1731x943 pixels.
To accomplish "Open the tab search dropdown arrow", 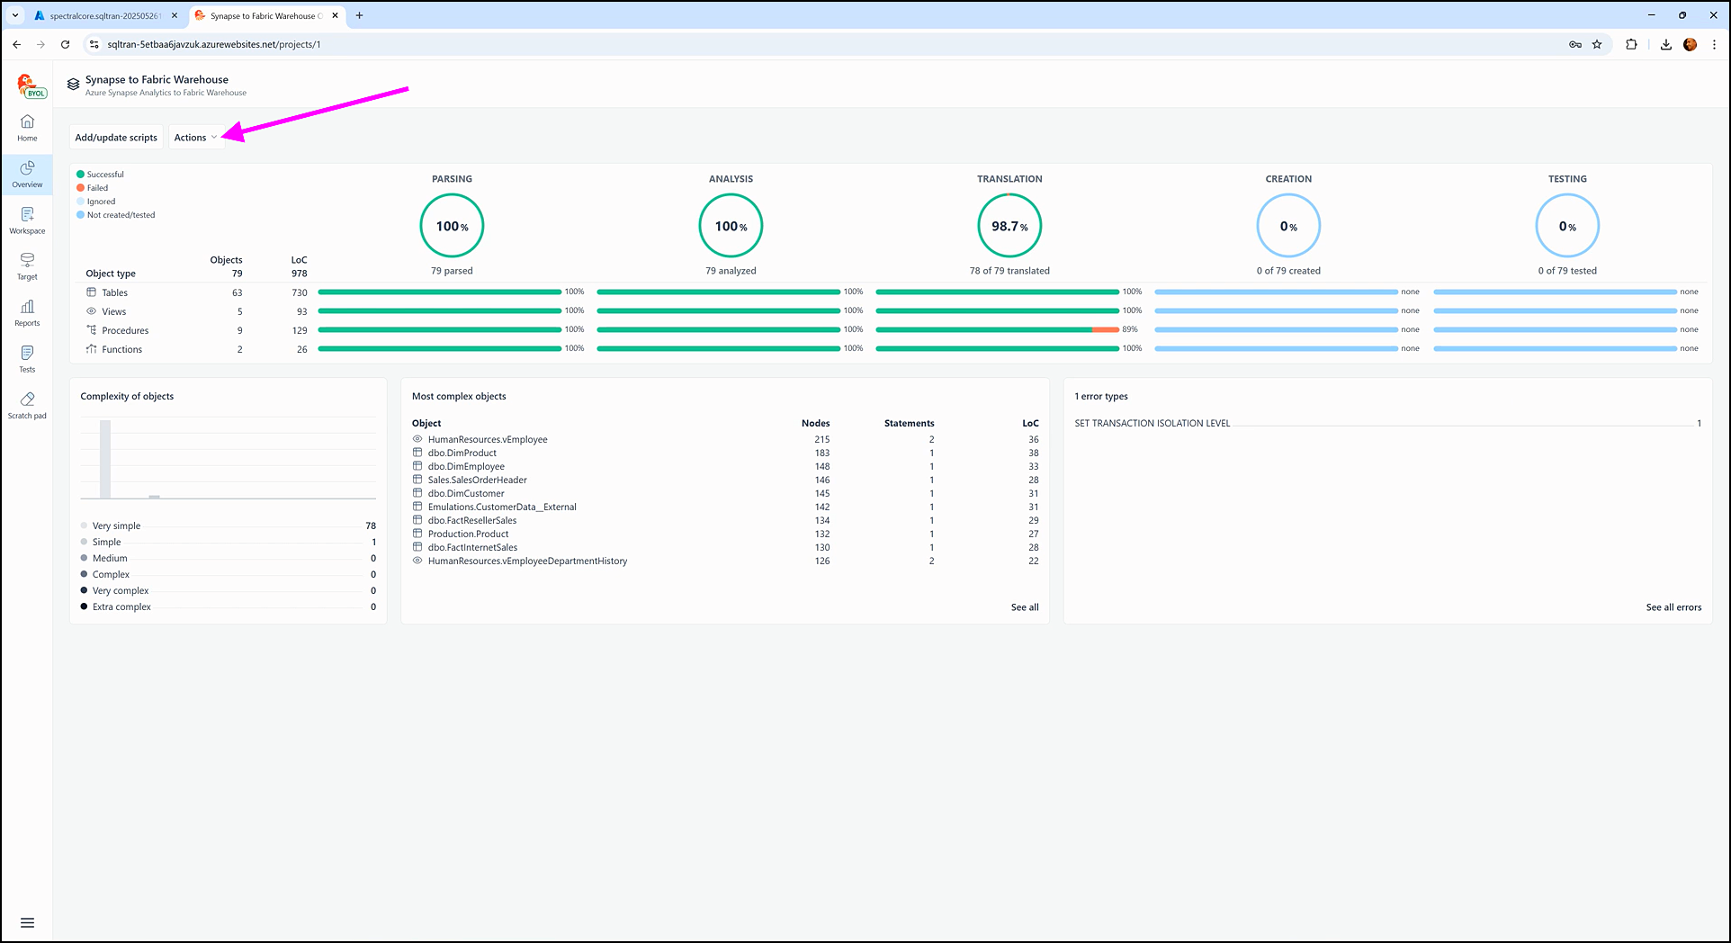I will point(15,15).
